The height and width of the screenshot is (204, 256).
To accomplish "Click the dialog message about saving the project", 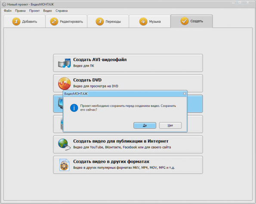I will coord(128,108).
